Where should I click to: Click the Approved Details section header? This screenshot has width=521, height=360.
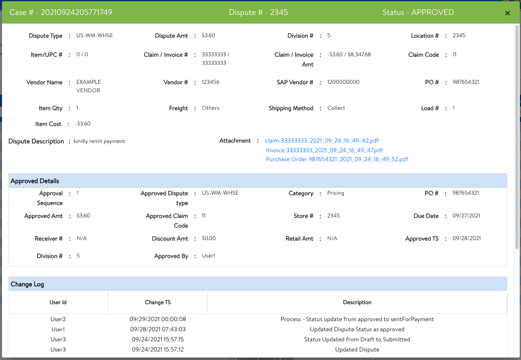[x=34, y=181]
